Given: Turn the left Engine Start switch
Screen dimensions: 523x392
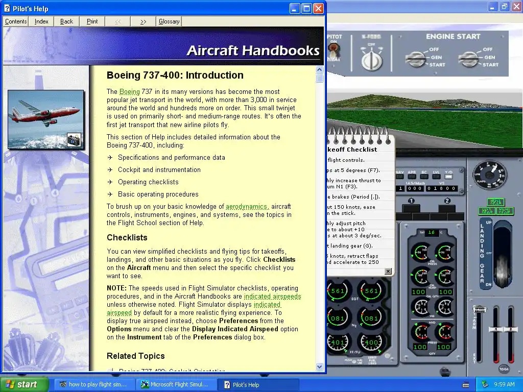Looking at the screenshot, I should pos(416,59).
